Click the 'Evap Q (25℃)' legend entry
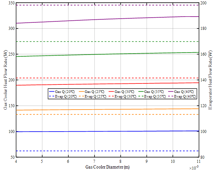216x174 pixels. [96, 96]
